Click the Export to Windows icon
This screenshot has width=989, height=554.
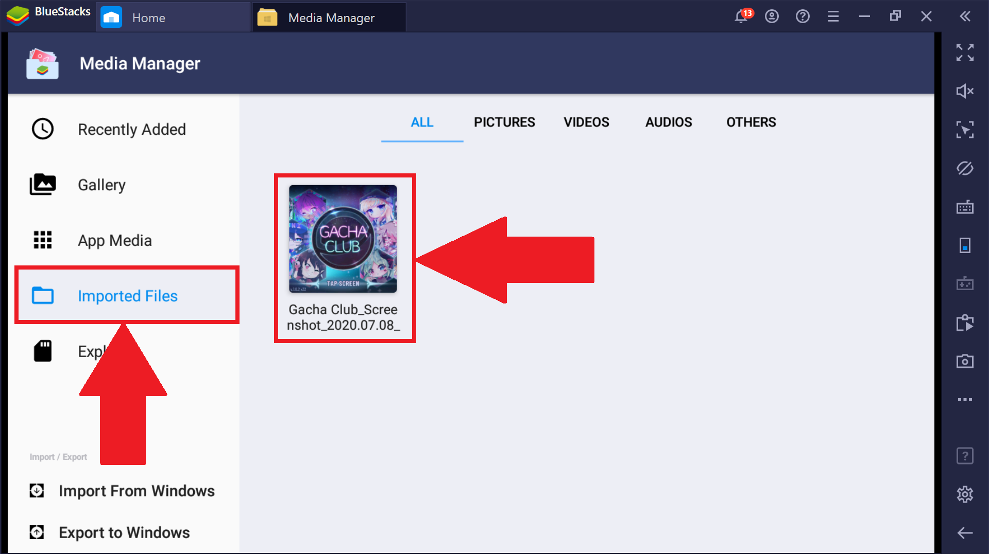[37, 532]
